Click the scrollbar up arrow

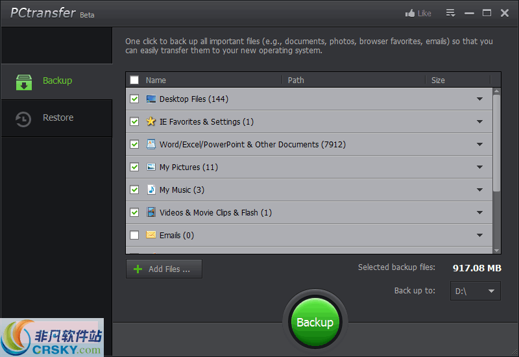496,91
